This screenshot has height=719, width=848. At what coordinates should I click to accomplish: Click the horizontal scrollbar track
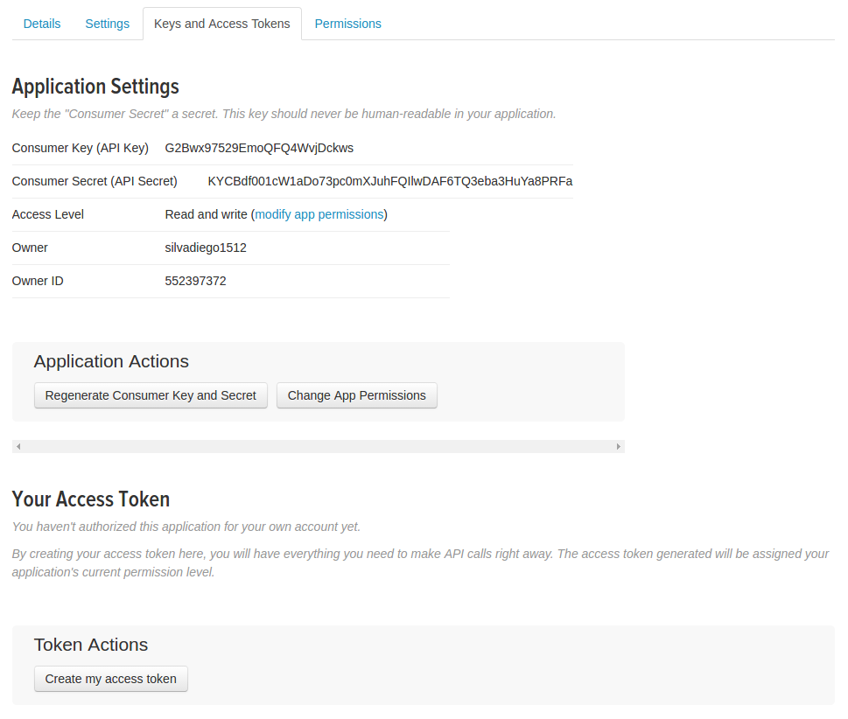pyautogui.click(x=318, y=446)
